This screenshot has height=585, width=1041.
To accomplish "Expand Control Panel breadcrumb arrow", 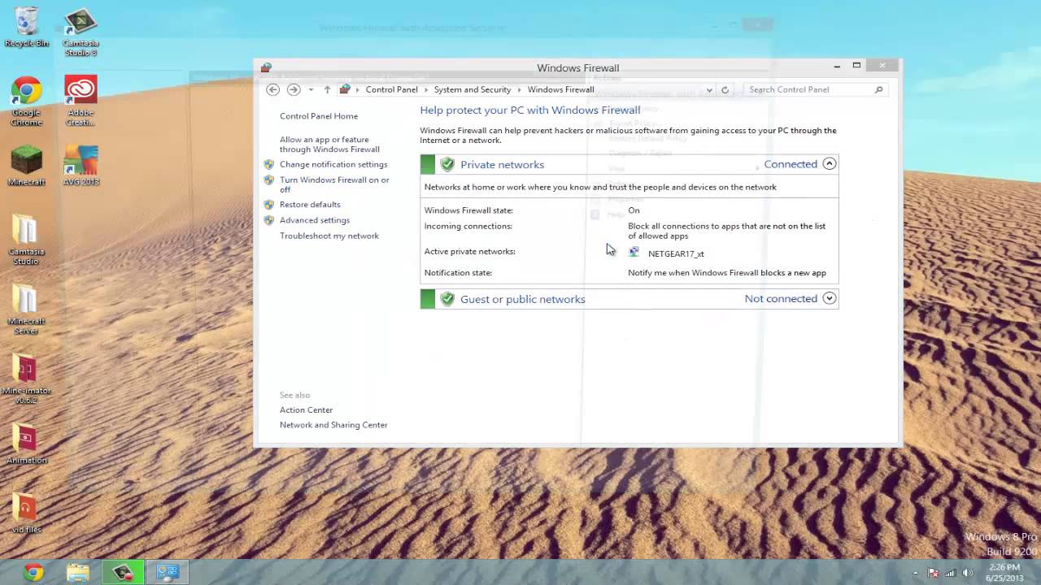I will tap(426, 89).
